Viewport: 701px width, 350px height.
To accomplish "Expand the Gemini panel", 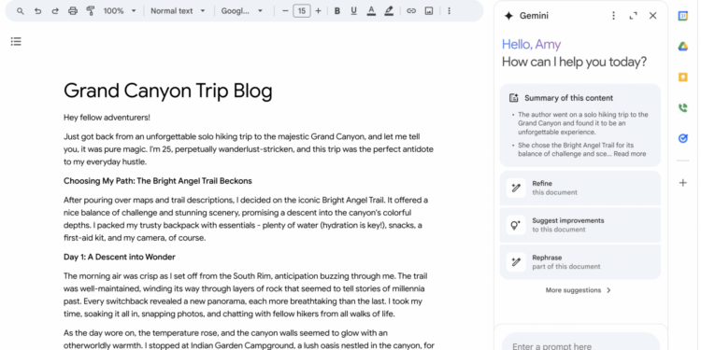I will click(x=633, y=16).
